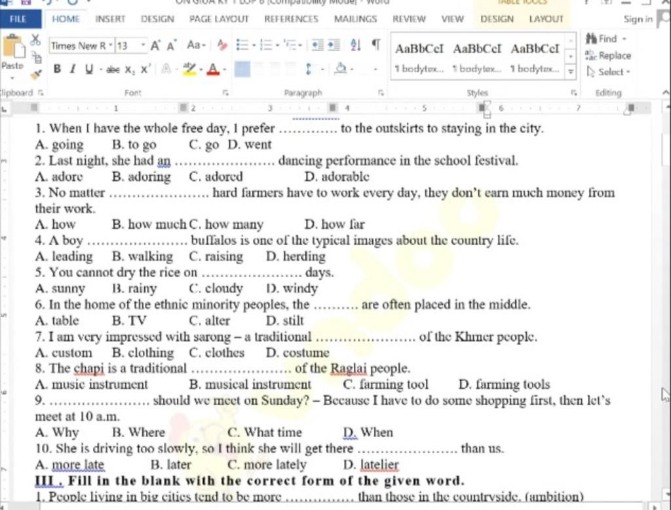Clear all formatting eraser icon
The image size is (671, 510).
pyautogui.click(x=222, y=45)
